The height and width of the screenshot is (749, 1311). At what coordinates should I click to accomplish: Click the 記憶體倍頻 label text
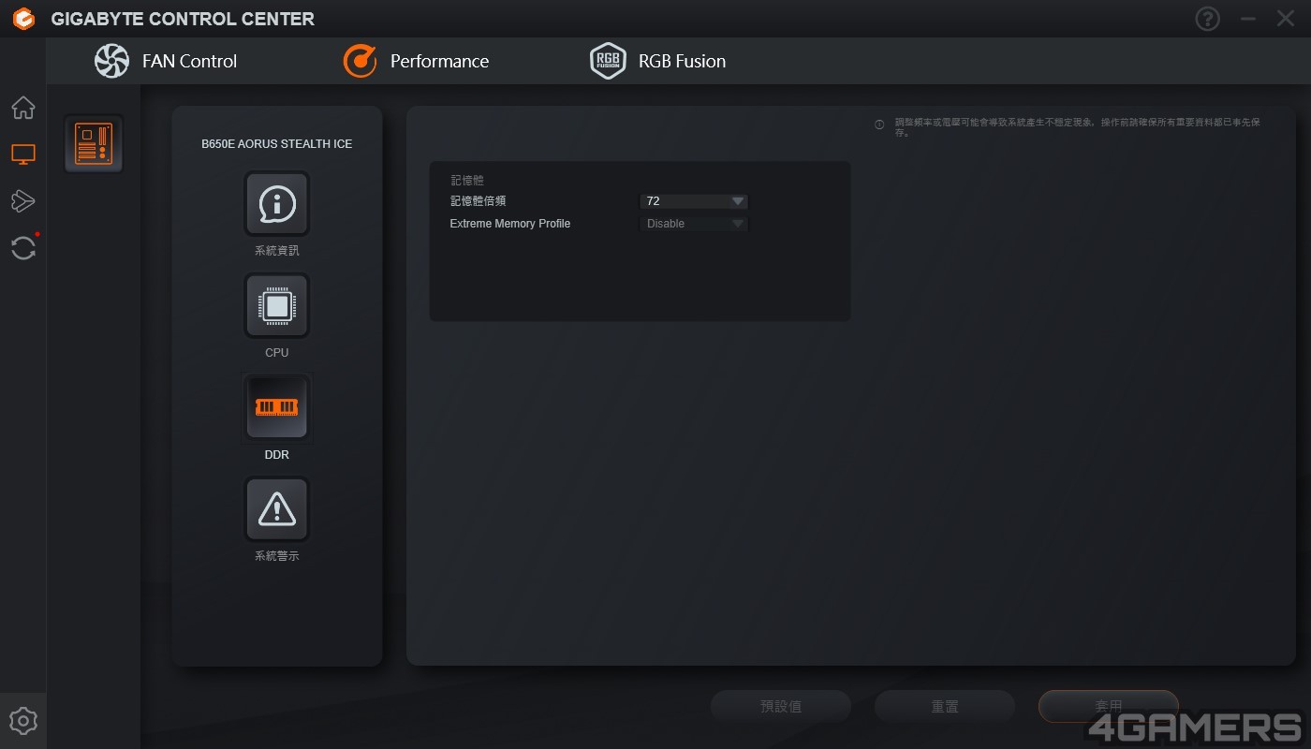click(x=478, y=201)
